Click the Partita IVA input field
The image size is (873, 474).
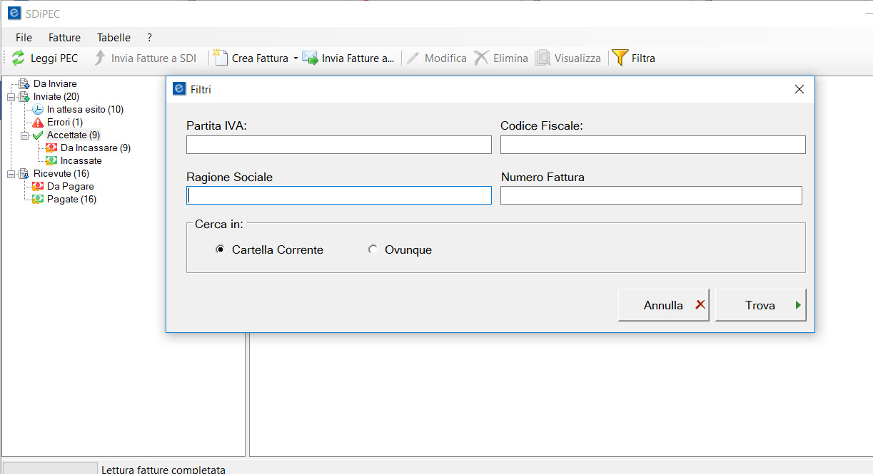pyautogui.click(x=338, y=145)
